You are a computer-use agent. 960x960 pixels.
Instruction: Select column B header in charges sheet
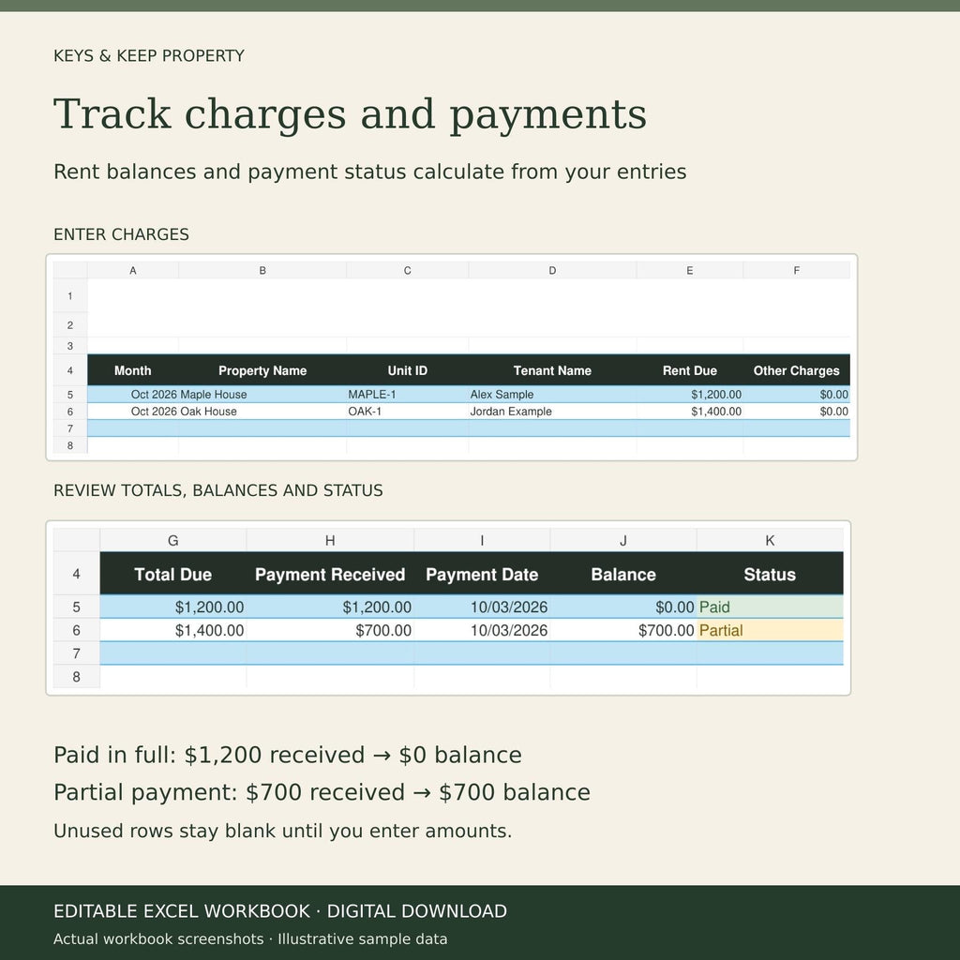tap(262, 270)
